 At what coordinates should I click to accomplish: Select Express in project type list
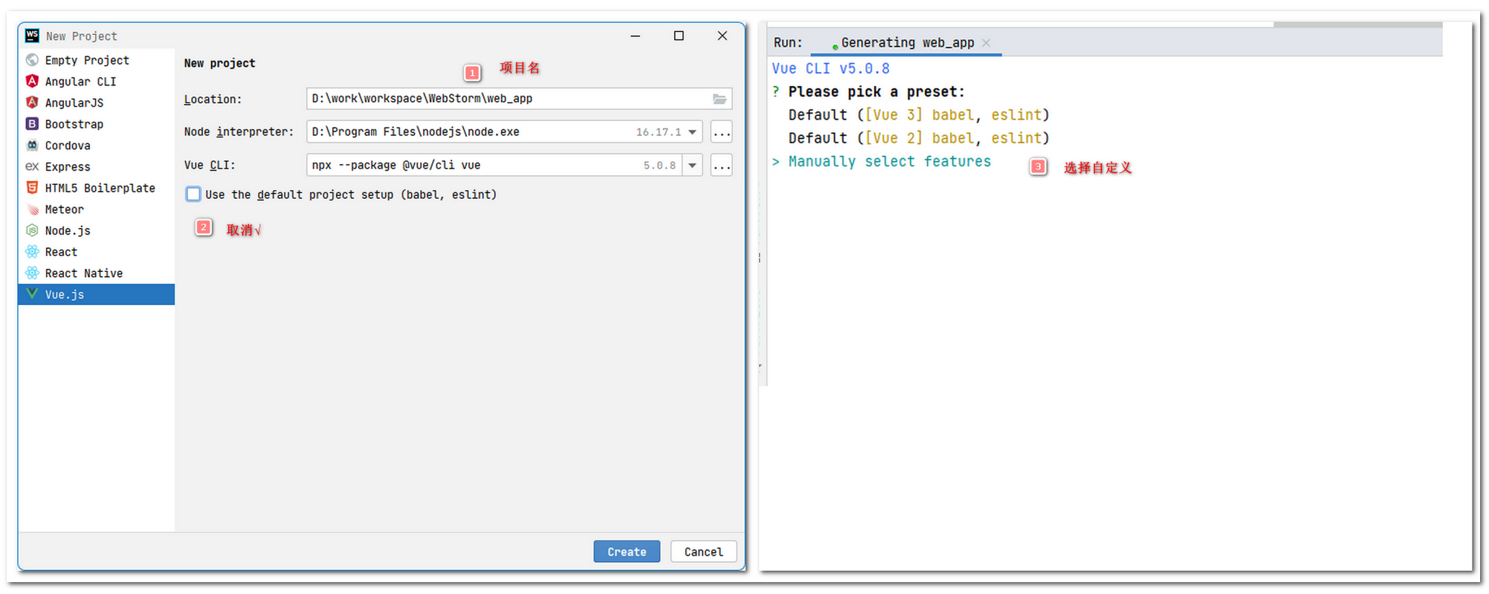(x=97, y=167)
